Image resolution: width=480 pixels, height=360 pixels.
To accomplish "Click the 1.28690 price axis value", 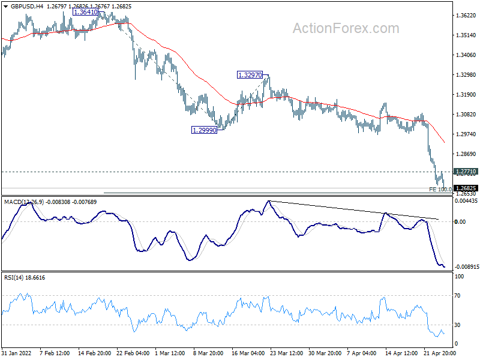I will click(x=466, y=154).
